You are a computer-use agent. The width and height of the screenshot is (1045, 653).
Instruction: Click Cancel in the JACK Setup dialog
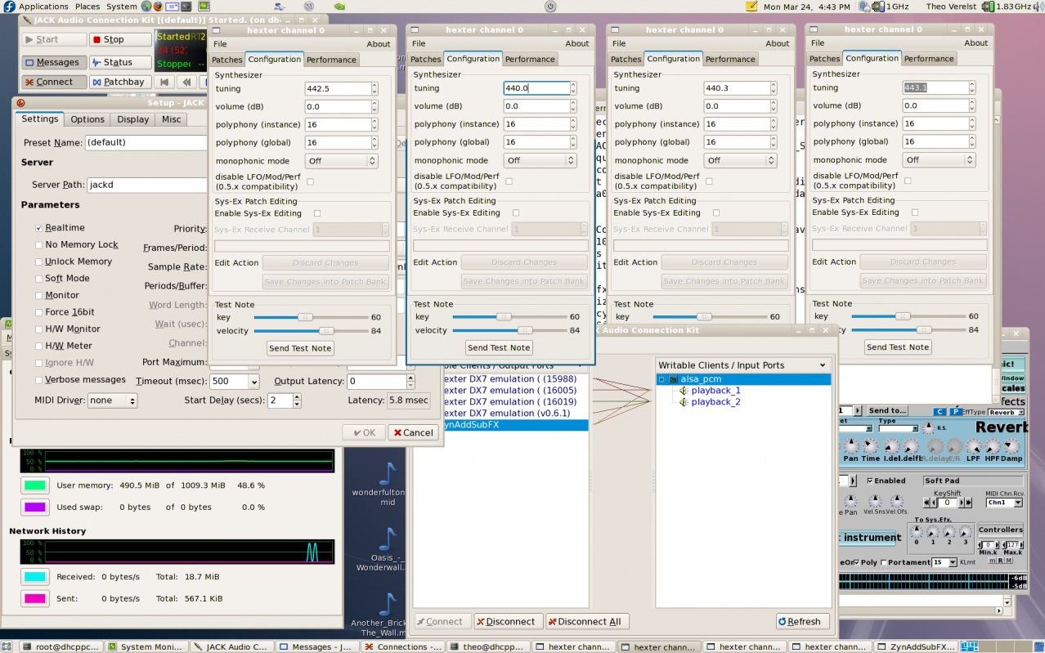[413, 432]
